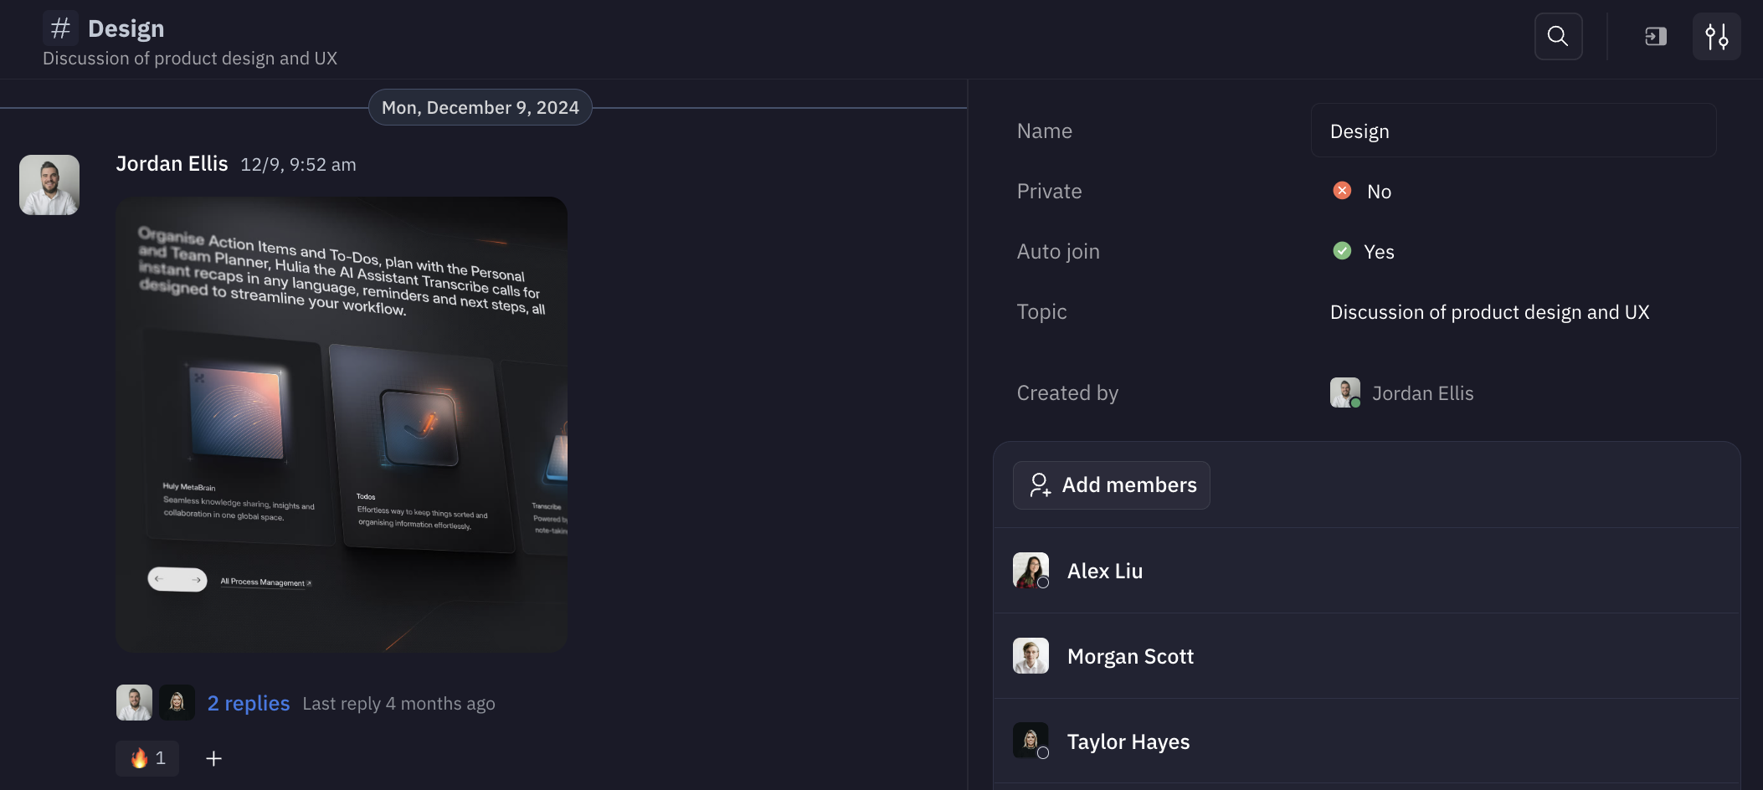
Task: Open the 2 replies thread
Action: 249,703
